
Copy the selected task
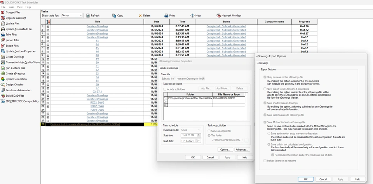117,16
